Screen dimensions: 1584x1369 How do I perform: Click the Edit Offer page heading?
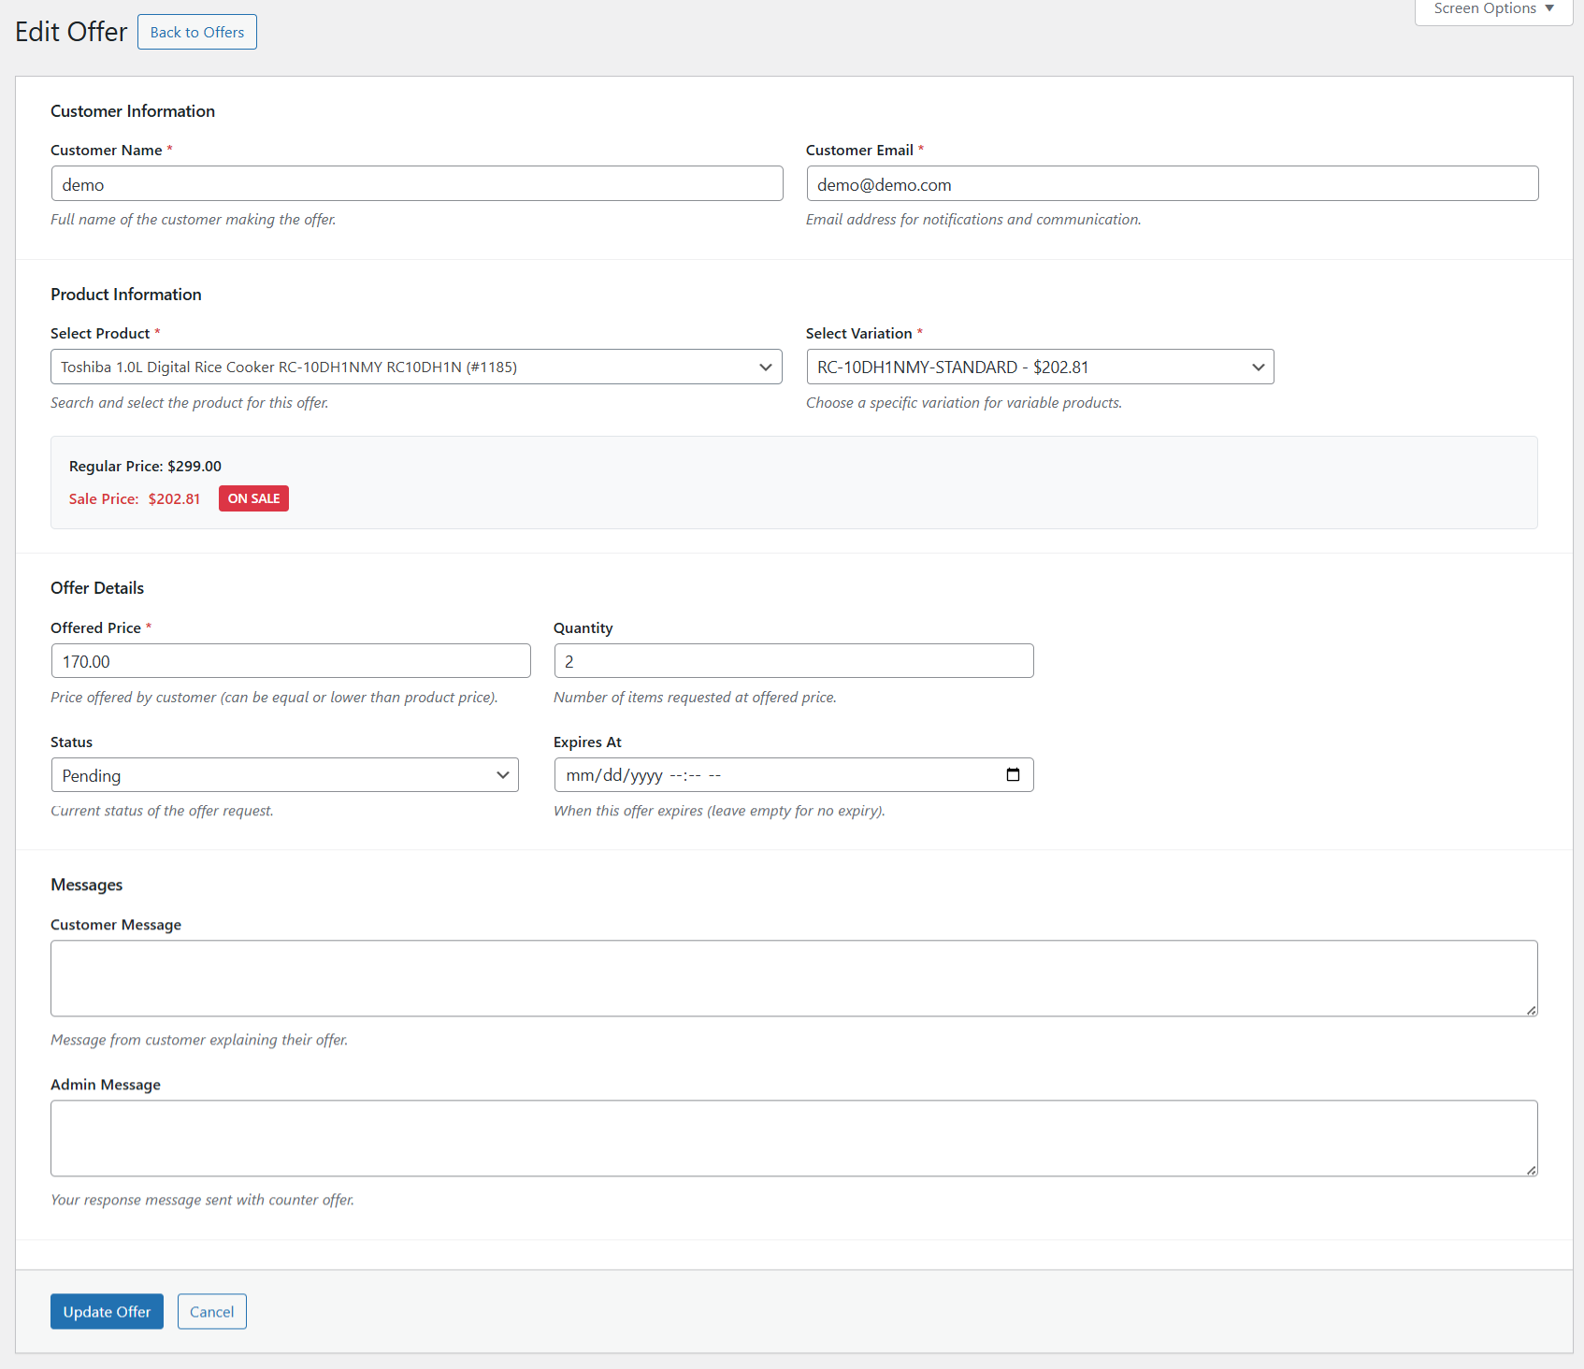click(x=71, y=32)
